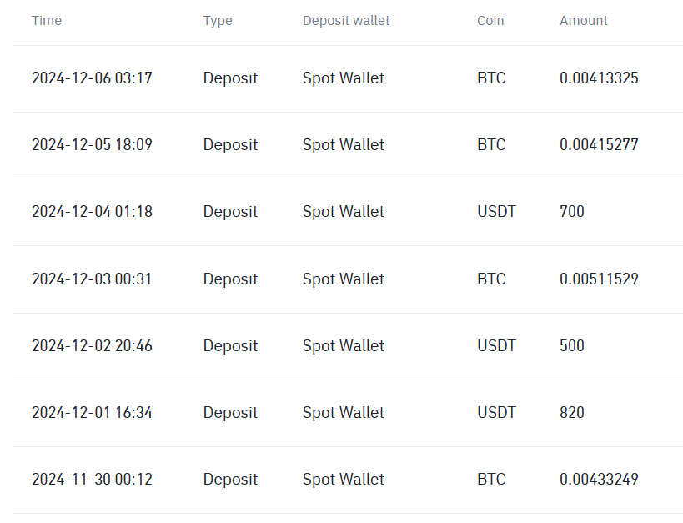Click USDT coin in the 820 row
The image size is (683, 523).
pos(496,412)
